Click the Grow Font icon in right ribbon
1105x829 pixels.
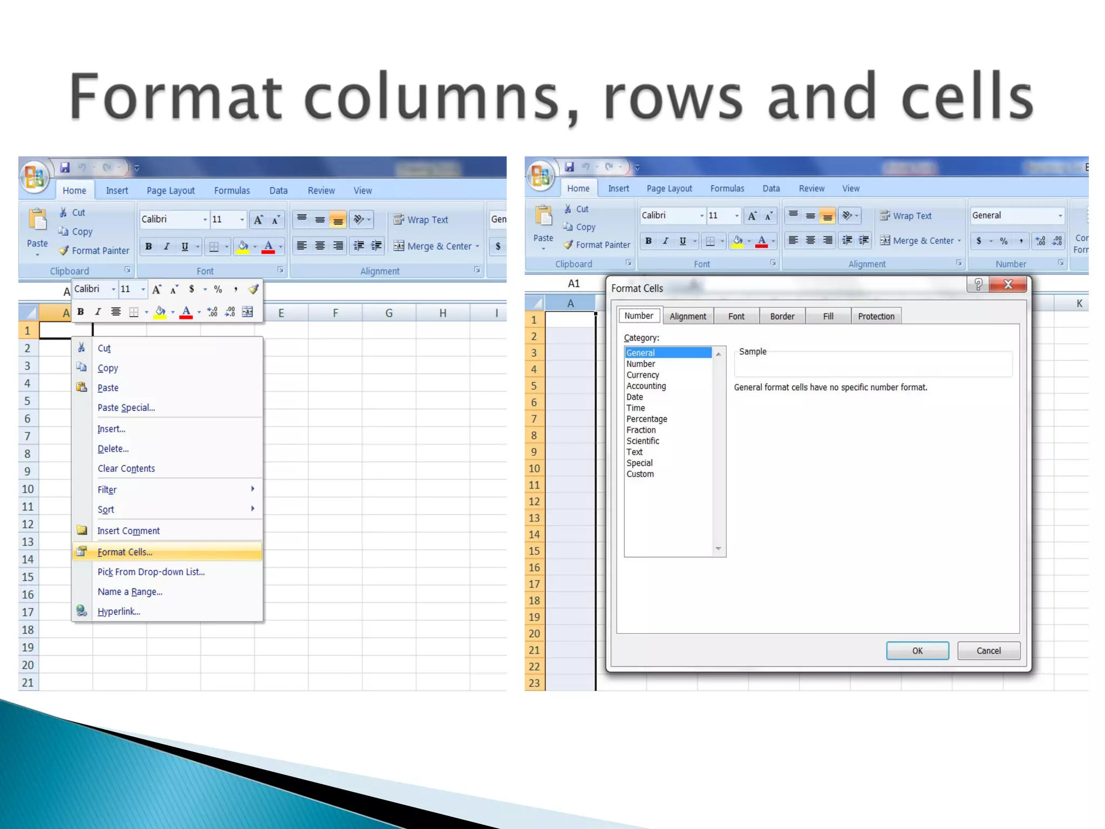752,216
